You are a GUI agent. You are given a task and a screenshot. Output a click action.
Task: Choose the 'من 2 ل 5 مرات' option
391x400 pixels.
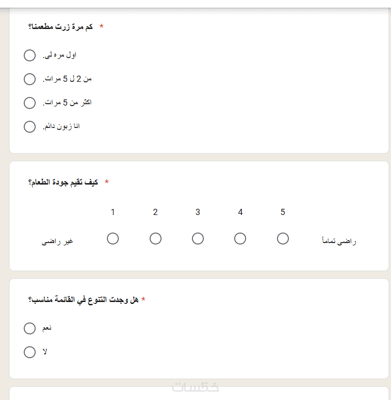point(29,79)
